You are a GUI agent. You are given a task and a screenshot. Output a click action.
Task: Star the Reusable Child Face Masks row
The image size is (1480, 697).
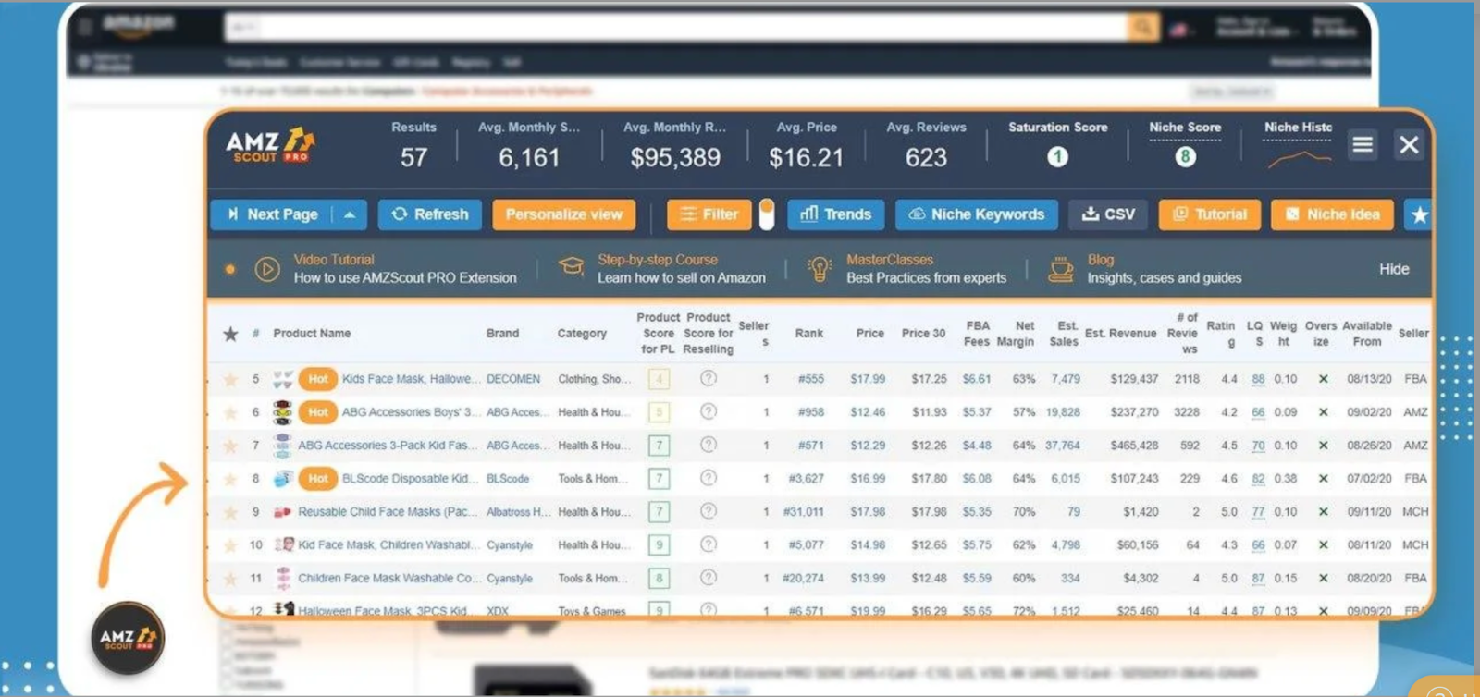pos(230,512)
